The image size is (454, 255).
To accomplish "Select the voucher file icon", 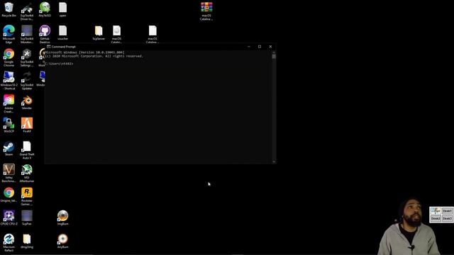I will tap(62, 33).
